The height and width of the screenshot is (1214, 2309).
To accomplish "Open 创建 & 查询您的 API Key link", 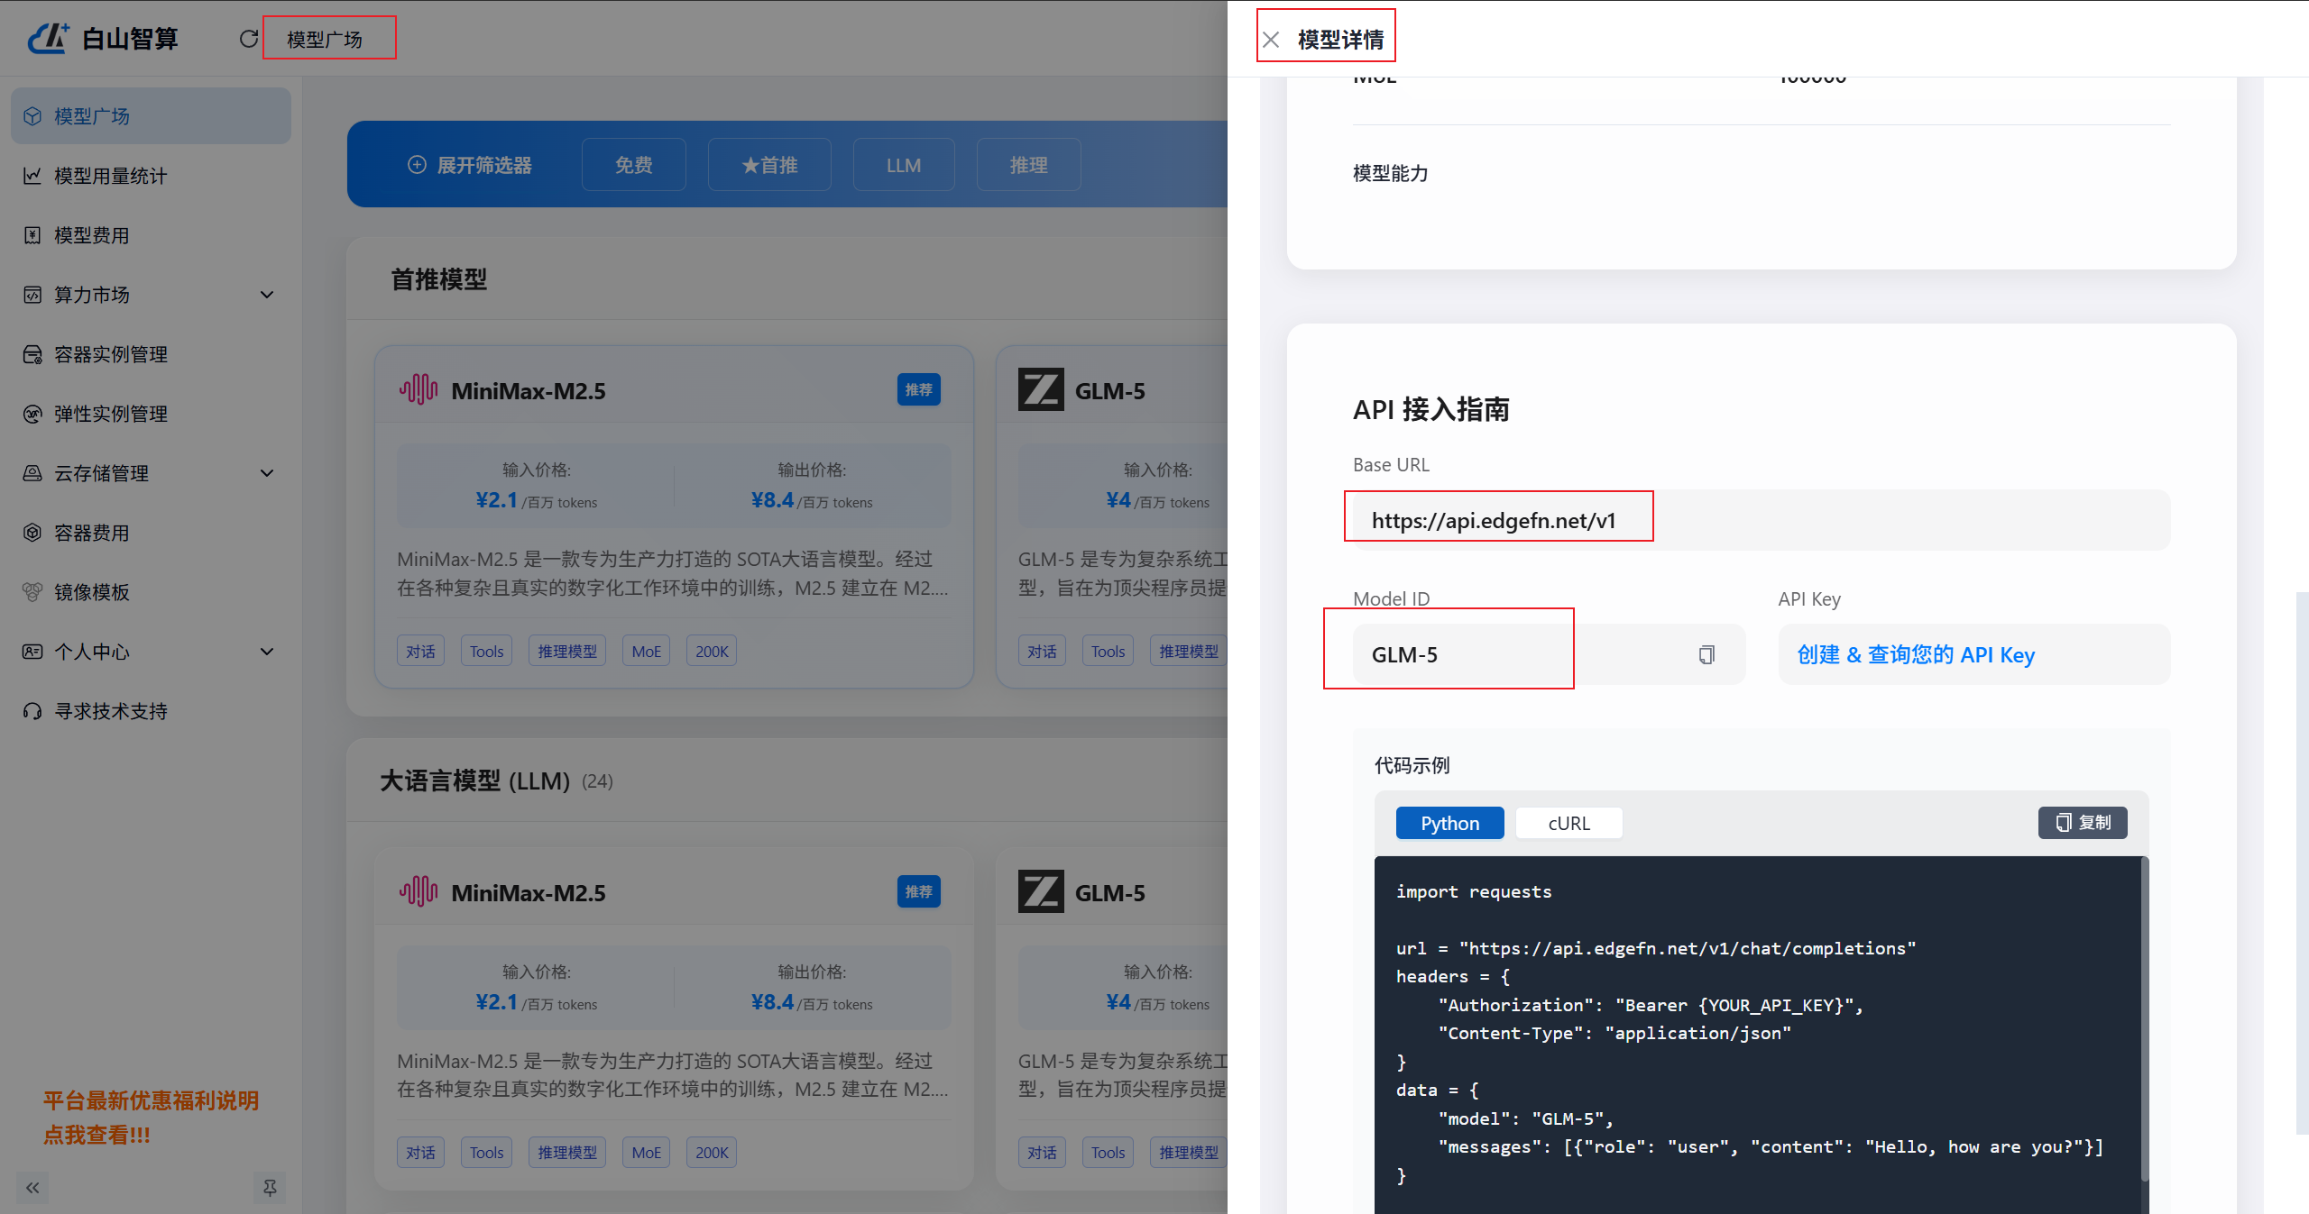I will tap(1916, 655).
